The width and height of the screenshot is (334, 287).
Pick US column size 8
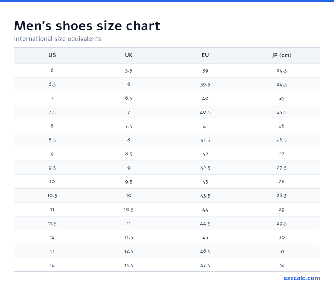(x=52, y=126)
